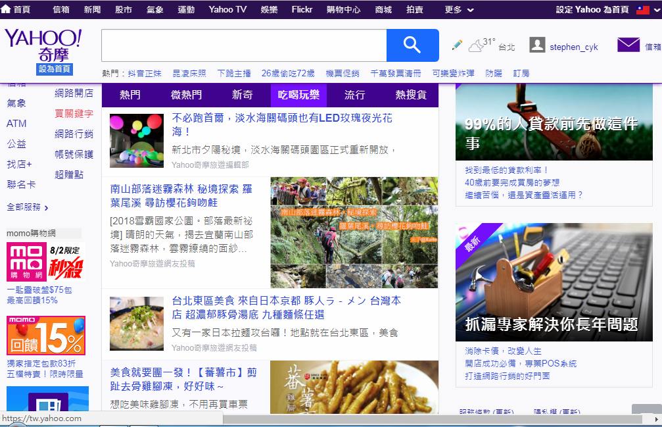Click 買關鍵字 link in sidebar
Viewport: 662px width, 427px height.
click(x=74, y=113)
